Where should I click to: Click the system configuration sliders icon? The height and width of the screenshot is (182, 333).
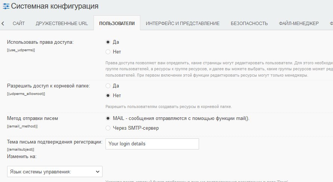(6, 6)
